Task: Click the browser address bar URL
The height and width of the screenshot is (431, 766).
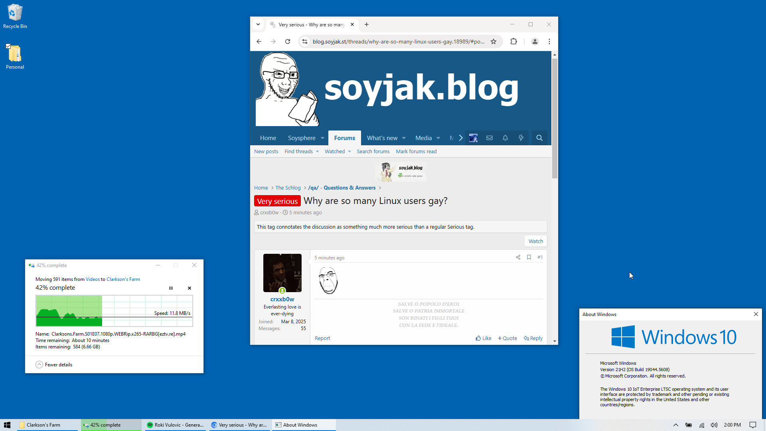Action: pyautogui.click(x=399, y=42)
